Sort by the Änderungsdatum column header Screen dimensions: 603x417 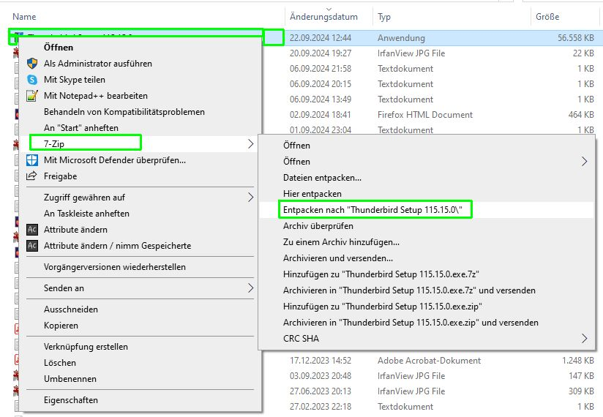323,17
